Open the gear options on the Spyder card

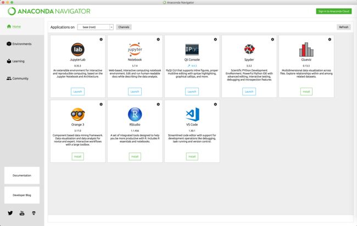coord(272,40)
